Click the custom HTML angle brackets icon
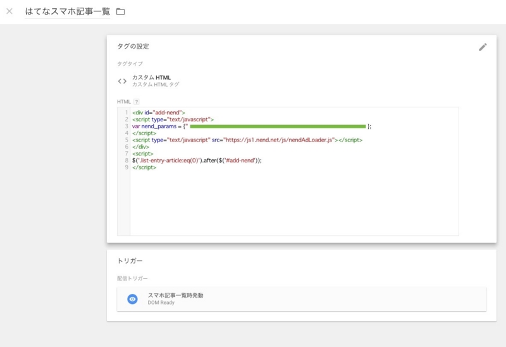 coord(122,81)
